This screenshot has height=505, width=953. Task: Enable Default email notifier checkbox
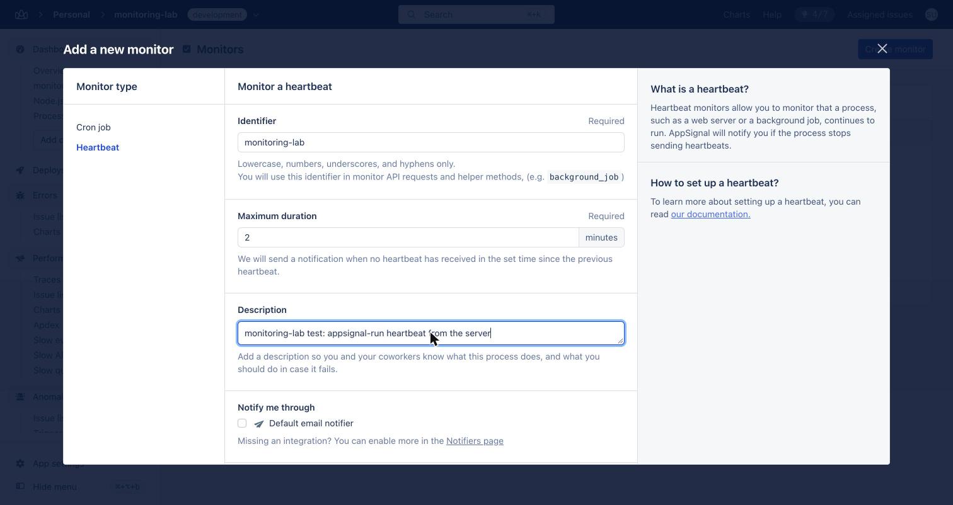pyautogui.click(x=242, y=423)
